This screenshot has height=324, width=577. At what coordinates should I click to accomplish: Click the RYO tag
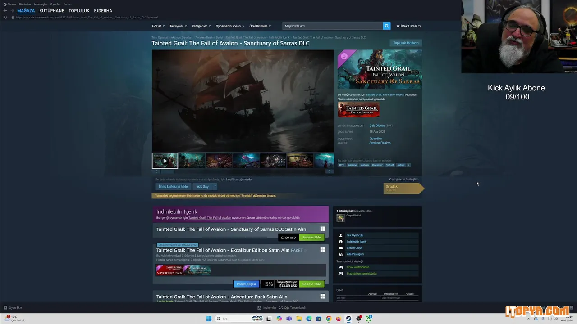(342, 165)
